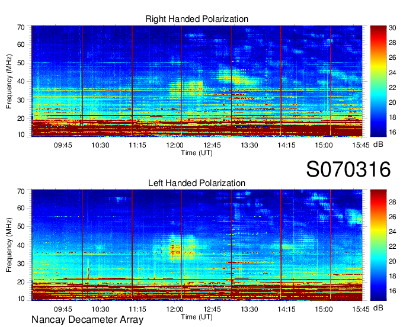
Task: Click 10:30 tick under Right Handed plot
Action: 100,145
